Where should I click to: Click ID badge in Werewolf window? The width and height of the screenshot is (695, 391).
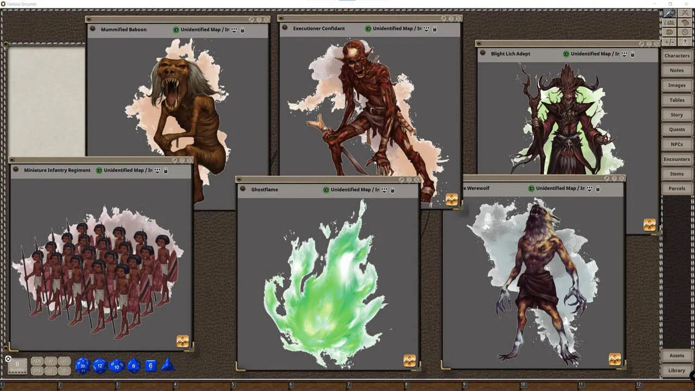tap(532, 188)
